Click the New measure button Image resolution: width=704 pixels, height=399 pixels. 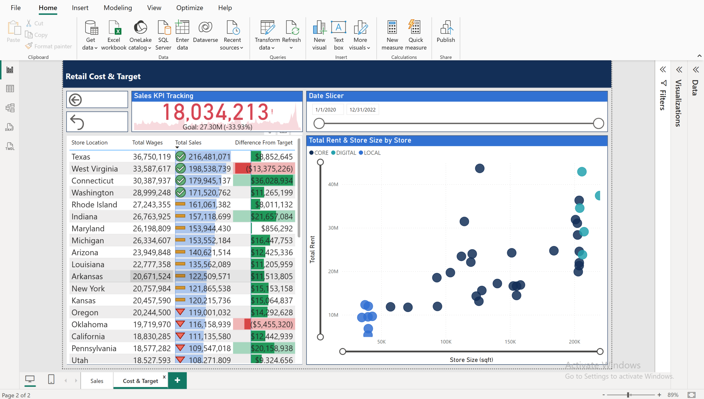coord(392,35)
